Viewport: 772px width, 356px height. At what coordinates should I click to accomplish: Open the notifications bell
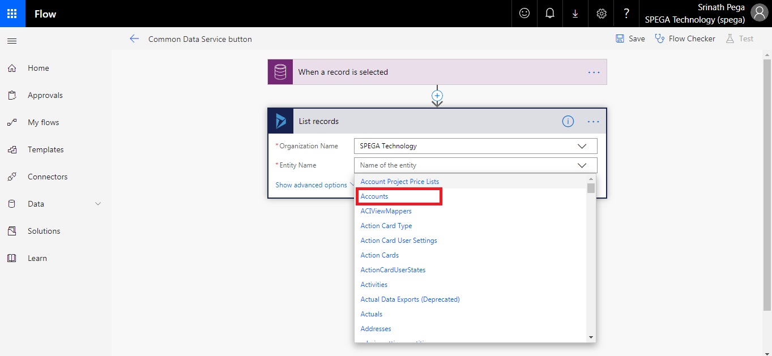pos(549,14)
